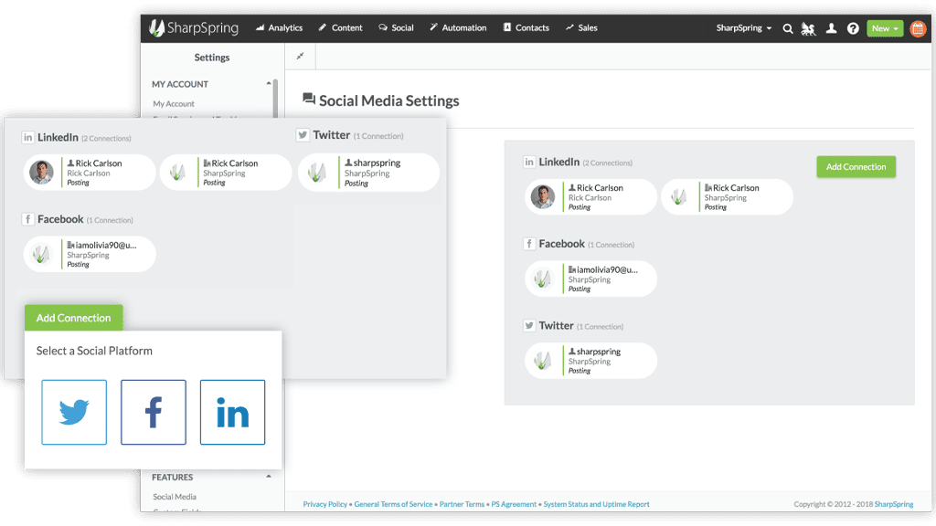This screenshot has height=526, width=936.
Task: Open the Partner Terms link
Action: coord(462,504)
